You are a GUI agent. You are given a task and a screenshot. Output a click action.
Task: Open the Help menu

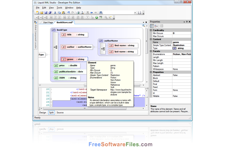click(79, 8)
